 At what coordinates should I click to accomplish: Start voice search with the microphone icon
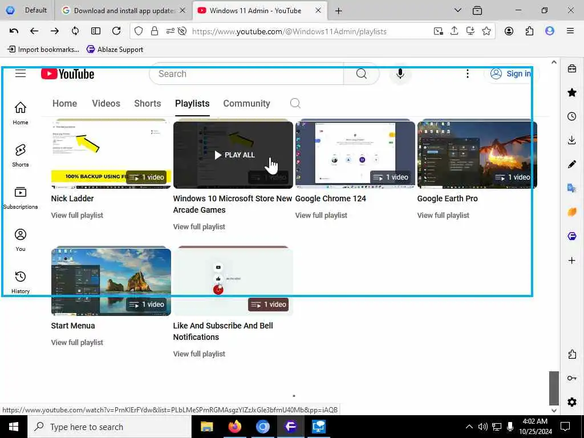click(x=400, y=74)
